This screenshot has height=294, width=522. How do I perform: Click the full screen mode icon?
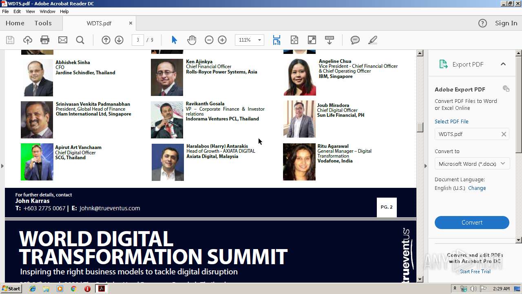click(312, 40)
